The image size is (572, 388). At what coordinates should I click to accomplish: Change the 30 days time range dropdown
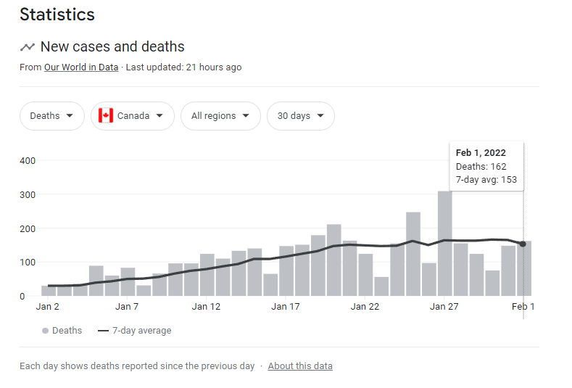tap(300, 116)
